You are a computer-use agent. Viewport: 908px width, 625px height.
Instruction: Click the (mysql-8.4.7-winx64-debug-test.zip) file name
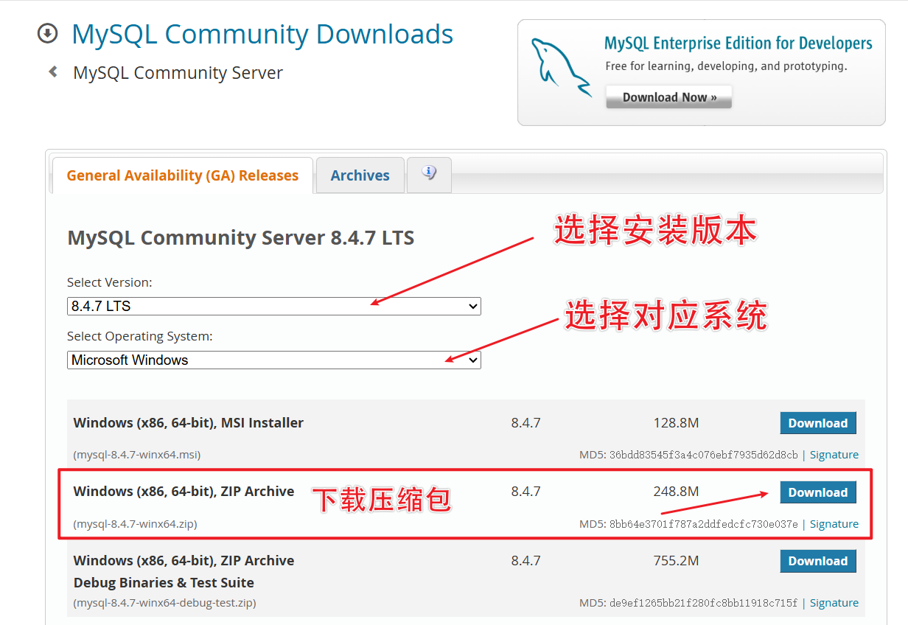165,603
